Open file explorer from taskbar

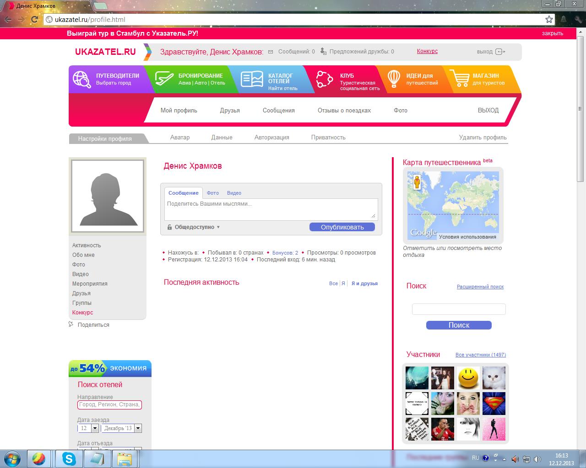124,459
